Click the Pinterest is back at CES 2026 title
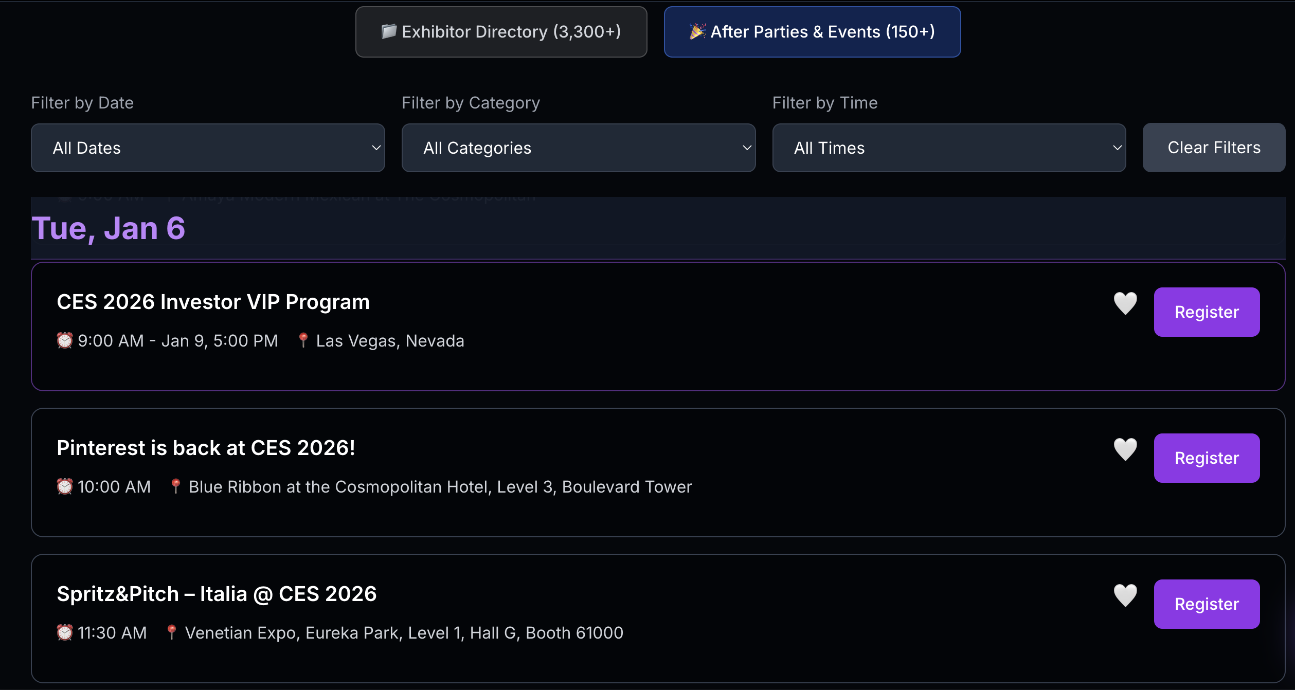 pos(206,448)
